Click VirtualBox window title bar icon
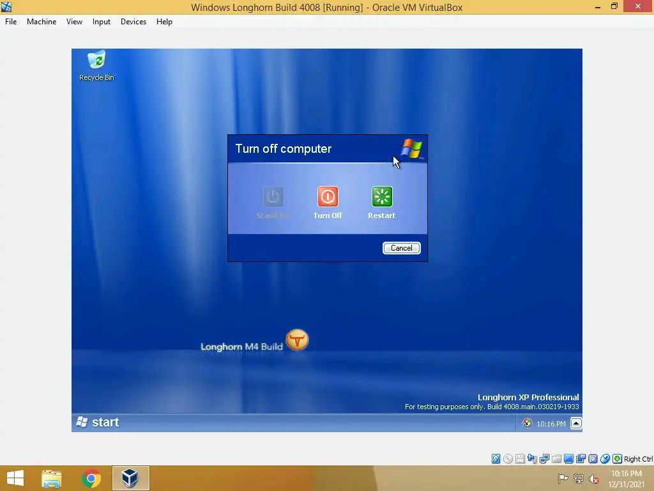The height and width of the screenshot is (491, 654). (x=6, y=6)
